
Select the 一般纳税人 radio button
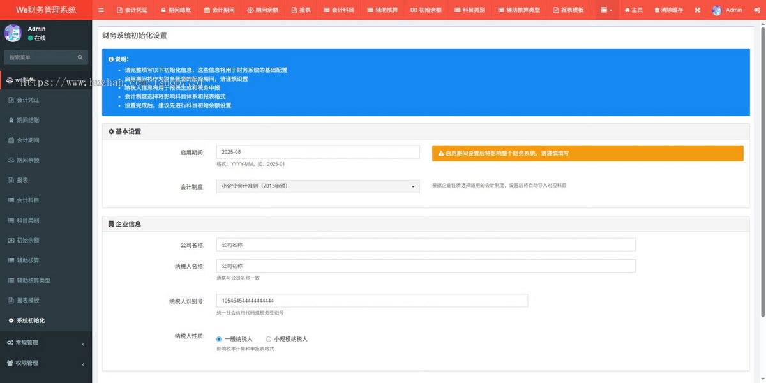coord(219,339)
